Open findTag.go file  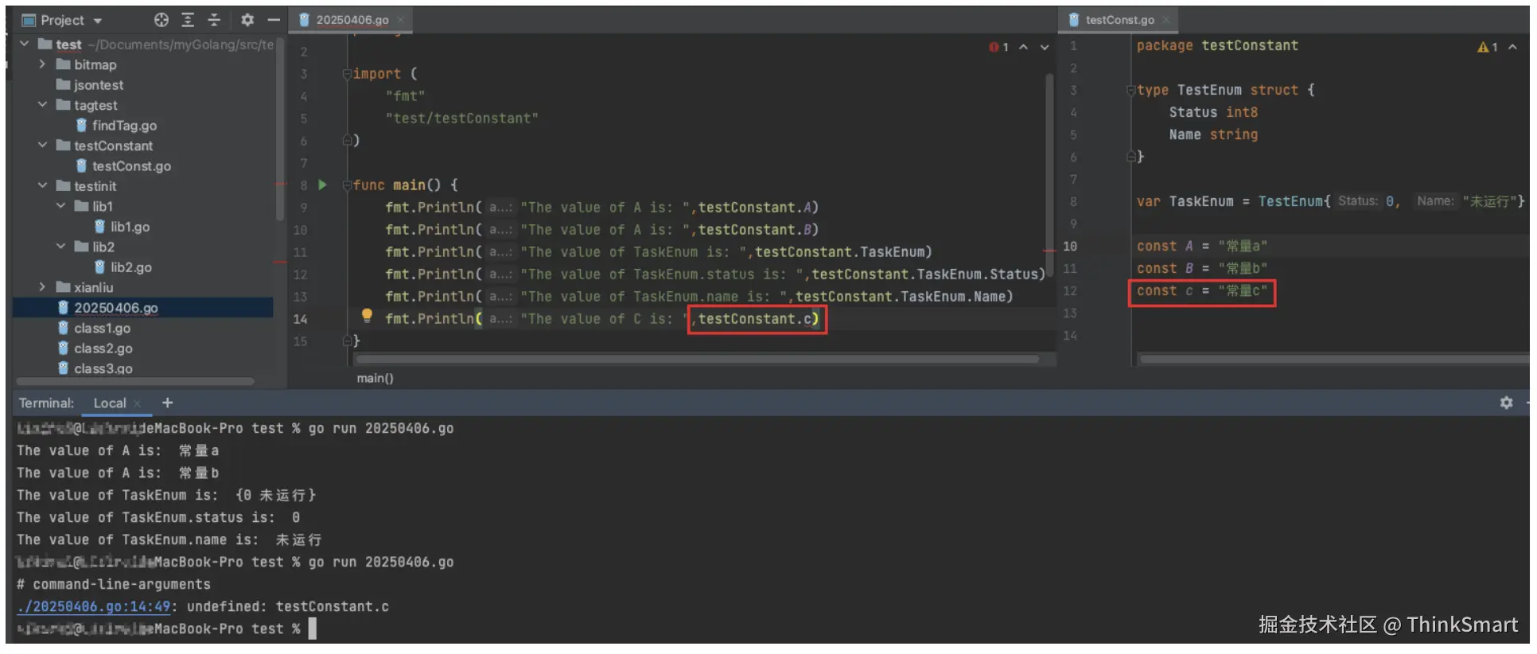[124, 126]
